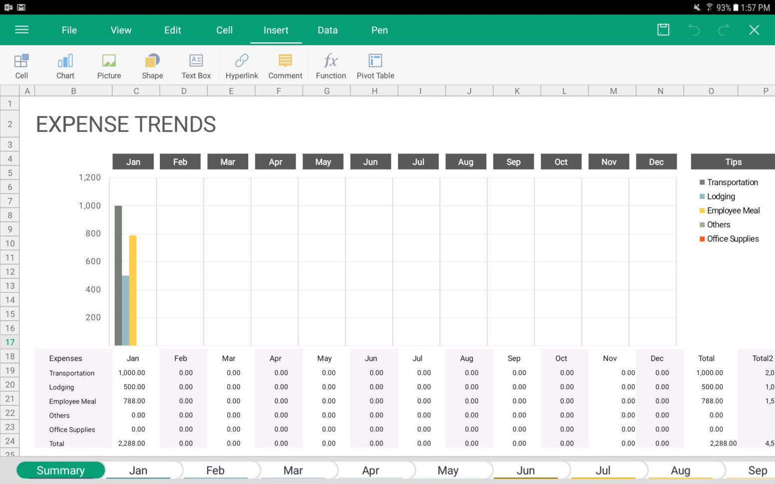The width and height of the screenshot is (775, 484).
Task: Open the Picture insert tool
Action: (108, 66)
